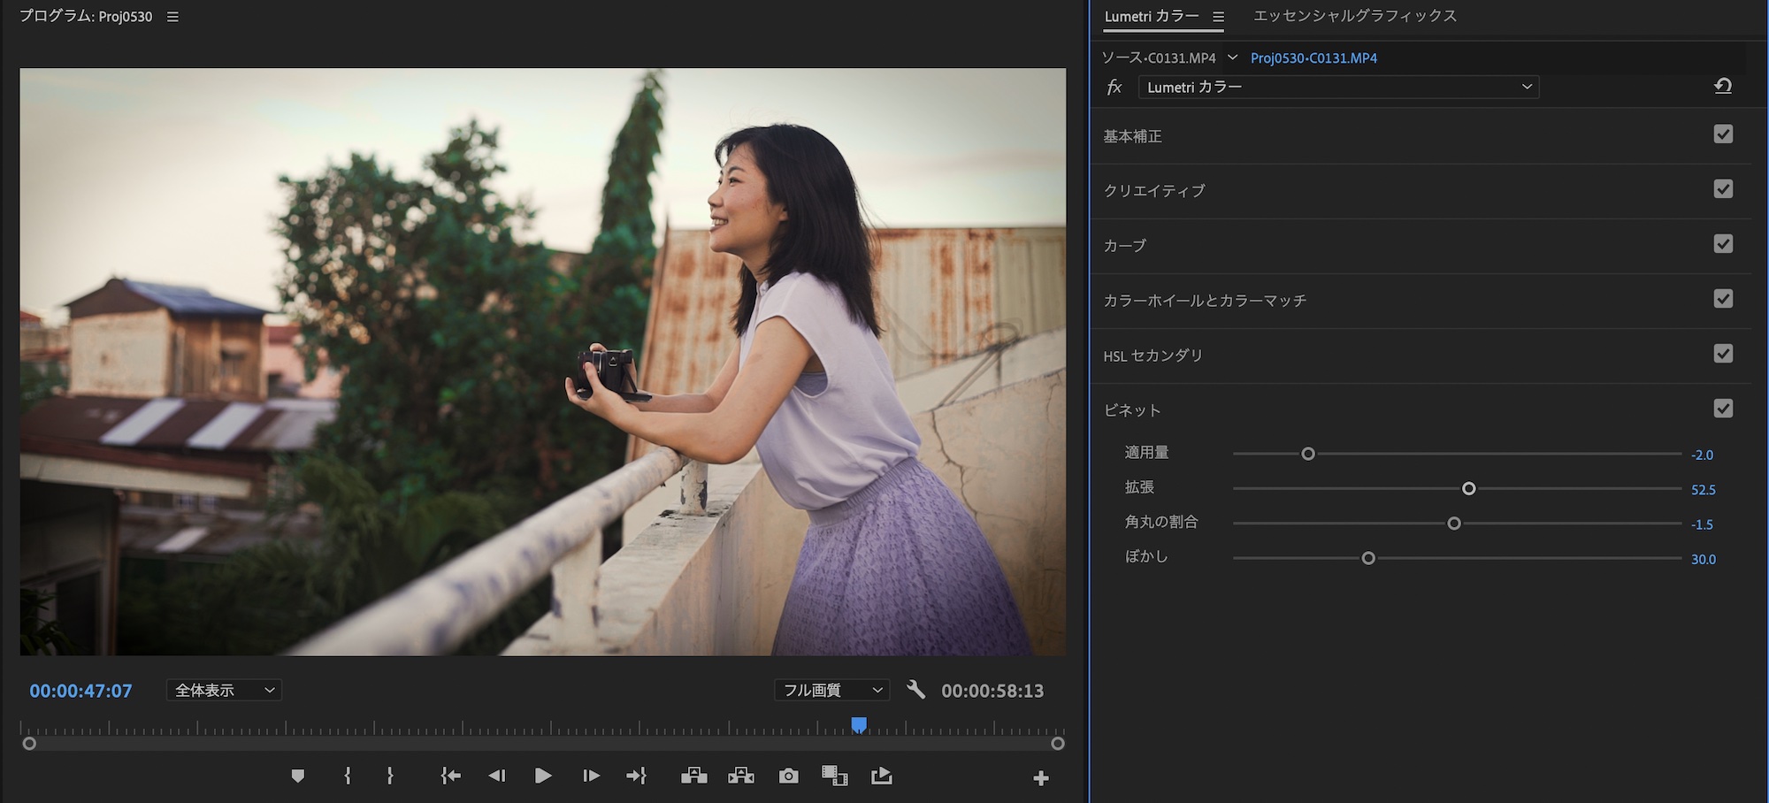1769x803 pixels.
Task: Step back one frame
Action: (497, 776)
